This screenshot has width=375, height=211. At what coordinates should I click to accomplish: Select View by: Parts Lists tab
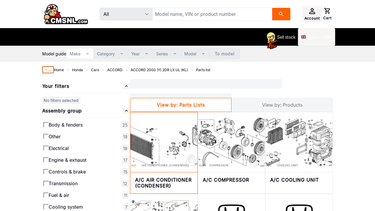(181, 105)
